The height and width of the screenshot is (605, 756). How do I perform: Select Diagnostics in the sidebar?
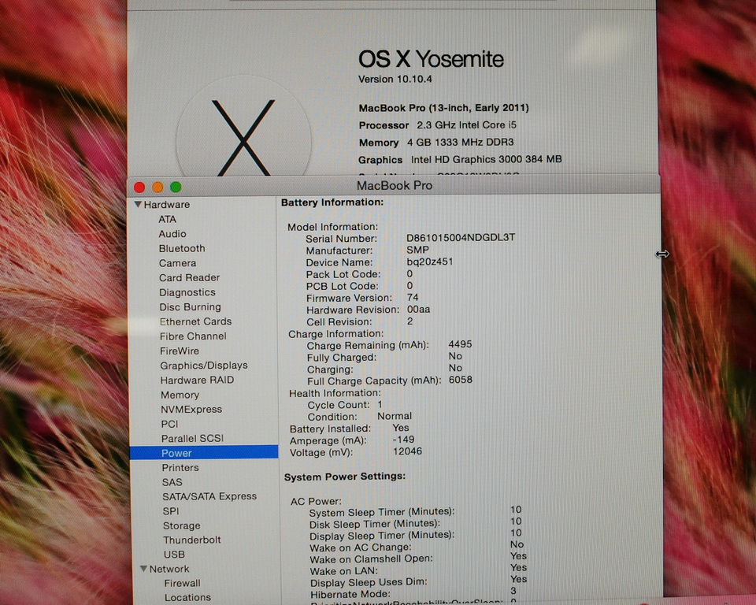[x=187, y=292]
